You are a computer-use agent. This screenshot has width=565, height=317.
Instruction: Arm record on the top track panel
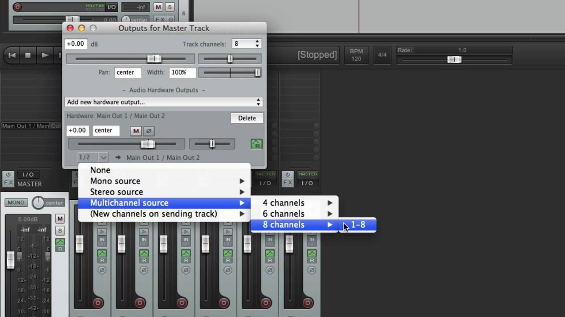(x=17, y=7)
